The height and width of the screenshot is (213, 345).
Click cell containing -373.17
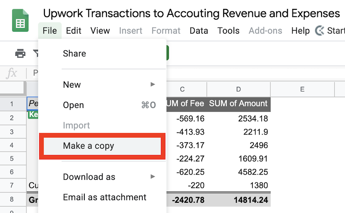point(187,145)
